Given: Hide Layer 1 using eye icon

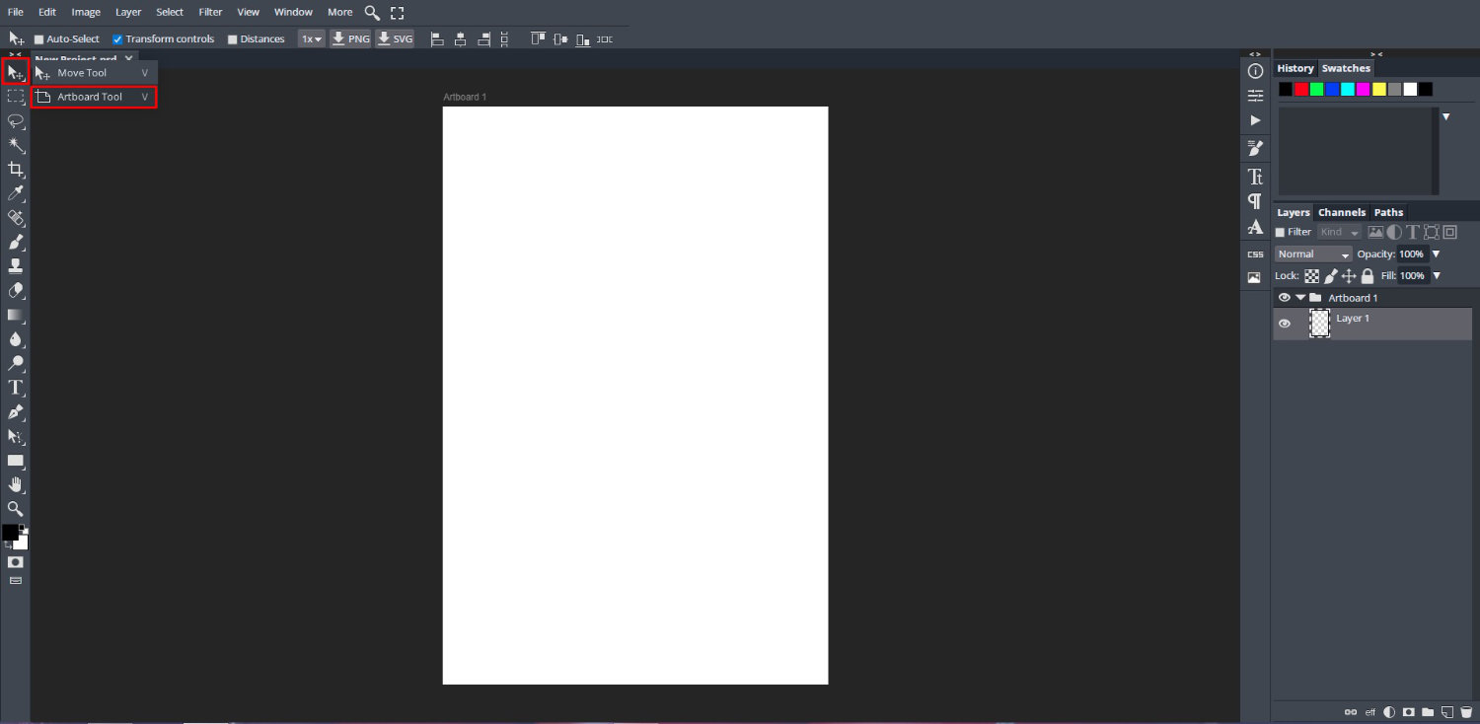Looking at the screenshot, I should pyautogui.click(x=1285, y=324).
